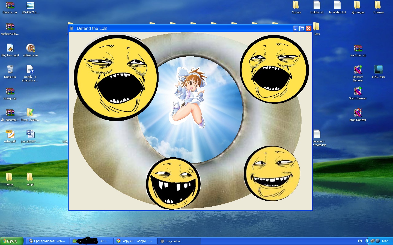
Task: Open the Defend the Loli! window system icon
Action: click(72, 28)
